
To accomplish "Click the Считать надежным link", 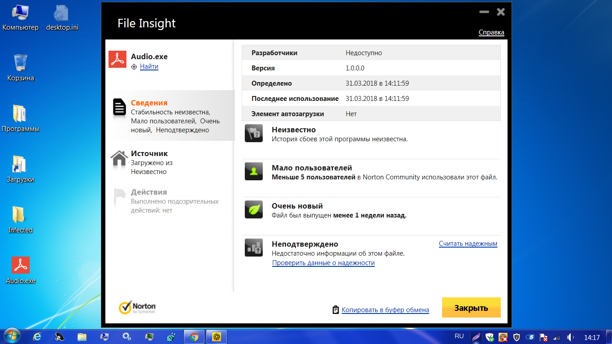I will 468,244.
